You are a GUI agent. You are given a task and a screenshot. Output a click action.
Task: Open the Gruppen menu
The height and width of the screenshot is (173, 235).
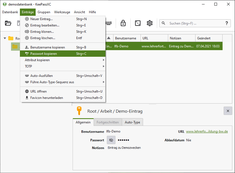click(44, 12)
